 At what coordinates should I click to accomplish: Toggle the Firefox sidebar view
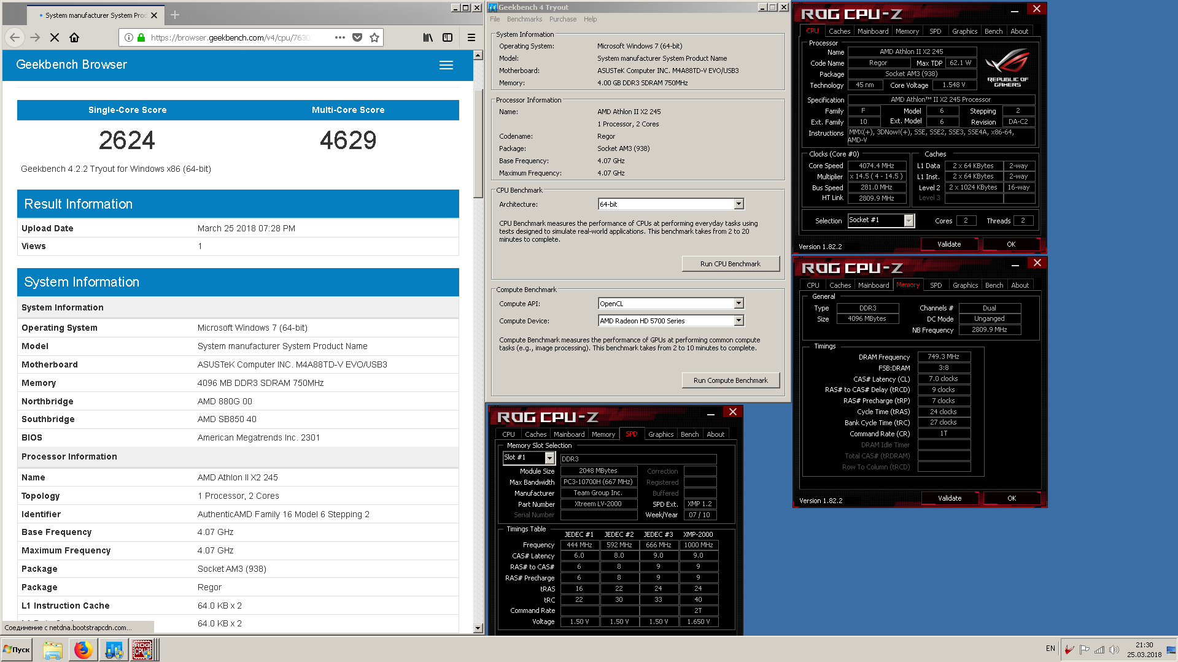(448, 37)
